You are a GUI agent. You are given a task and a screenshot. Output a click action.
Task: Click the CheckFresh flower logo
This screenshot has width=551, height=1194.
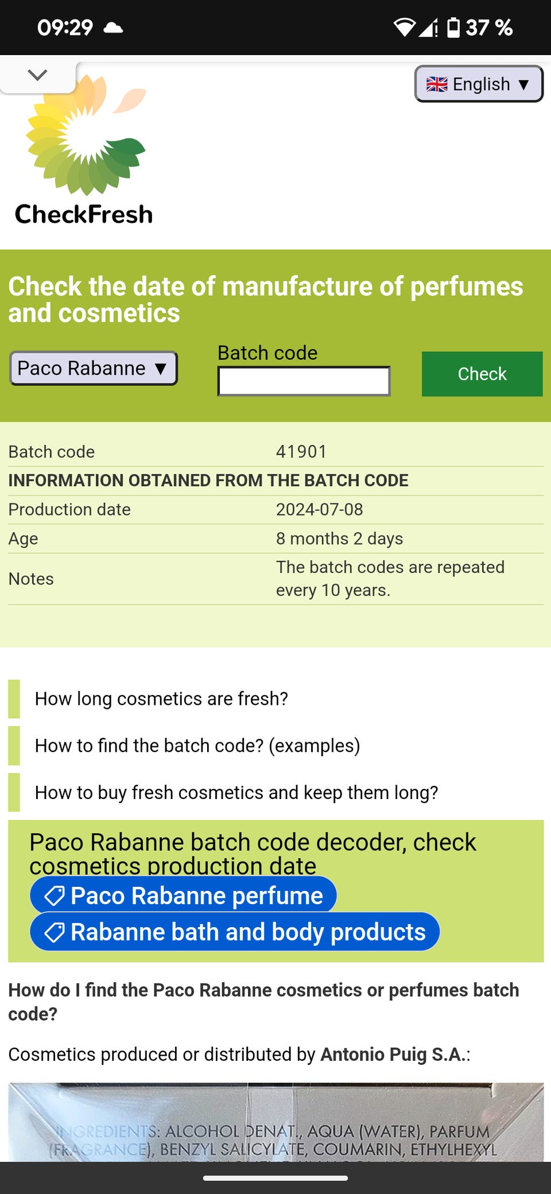tap(85, 138)
